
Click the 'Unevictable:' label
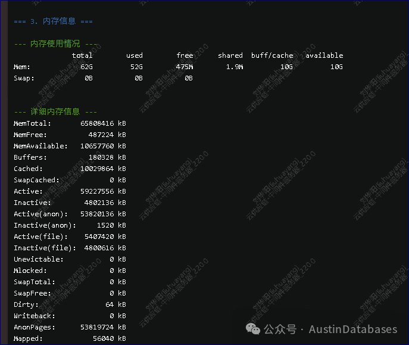click(x=38, y=259)
